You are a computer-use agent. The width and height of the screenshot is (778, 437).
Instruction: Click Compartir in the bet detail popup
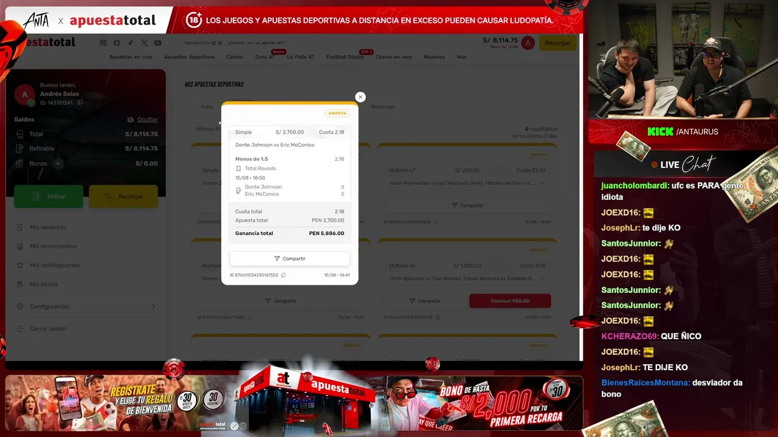[x=289, y=259]
